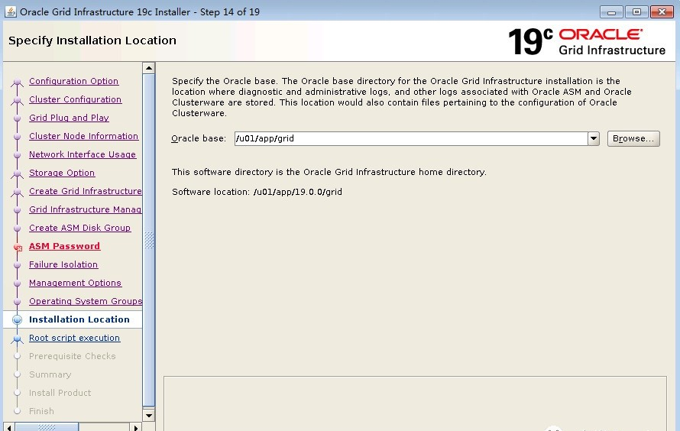The image size is (680, 431).
Task: Go to Storage Option step
Action: tap(62, 173)
